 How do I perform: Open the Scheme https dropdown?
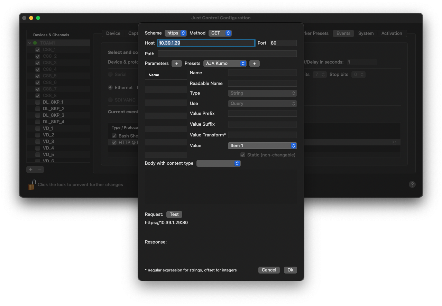[x=175, y=33]
